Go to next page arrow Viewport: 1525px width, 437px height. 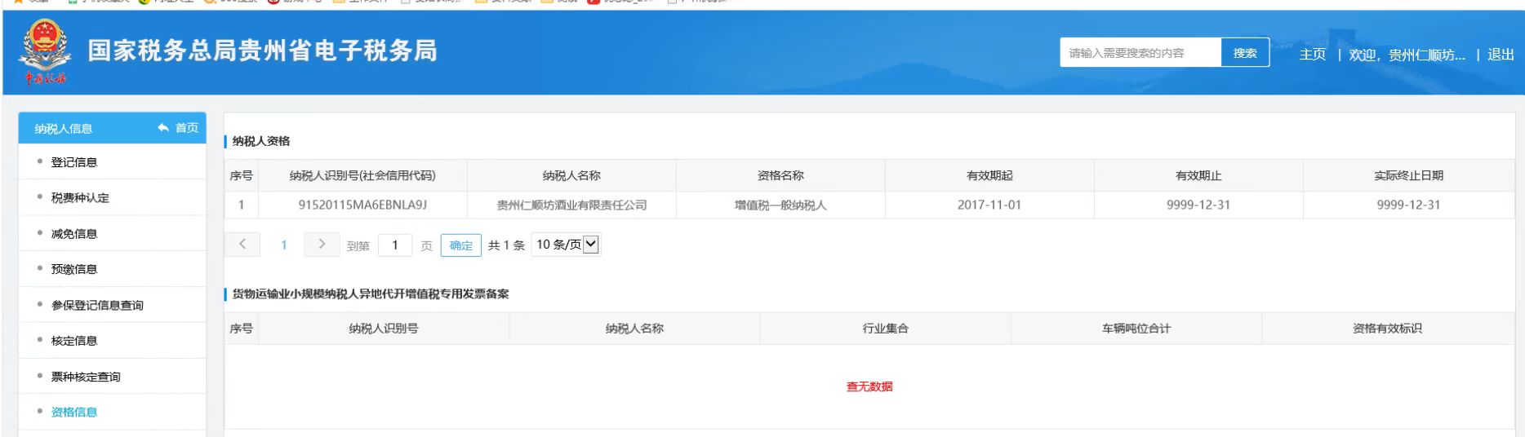(x=322, y=245)
